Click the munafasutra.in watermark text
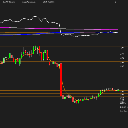 pos(29,2)
